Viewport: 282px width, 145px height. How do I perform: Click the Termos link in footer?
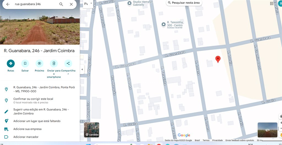click(x=206, y=140)
